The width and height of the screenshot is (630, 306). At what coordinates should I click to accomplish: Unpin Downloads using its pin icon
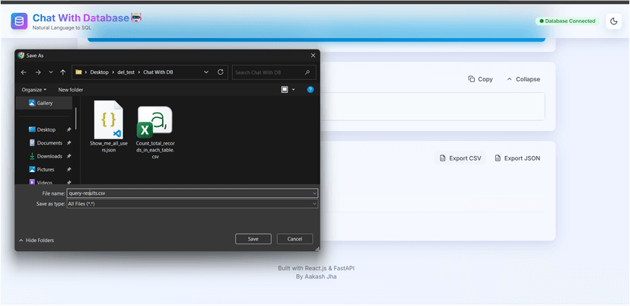[68, 156]
